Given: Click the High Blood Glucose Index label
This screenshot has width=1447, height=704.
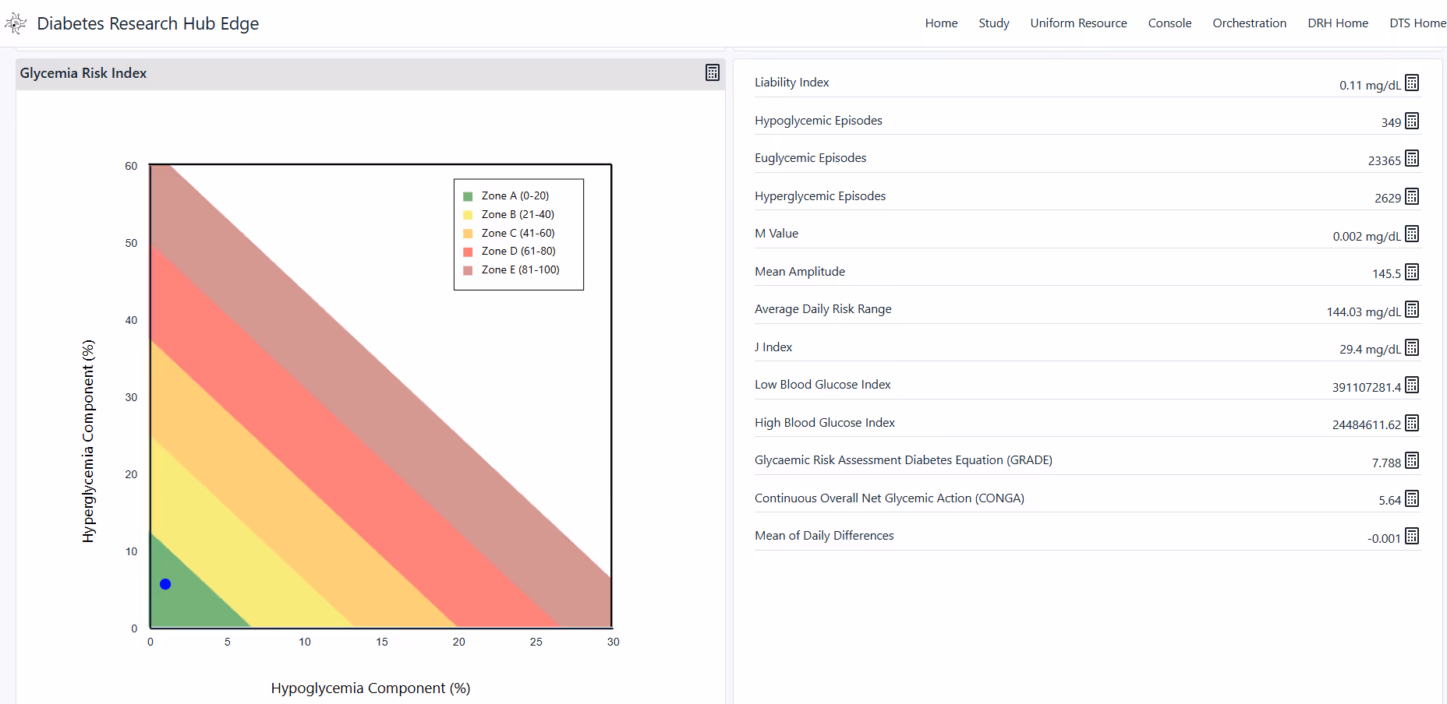Looking at the screenshot, I should coord(825,423).
